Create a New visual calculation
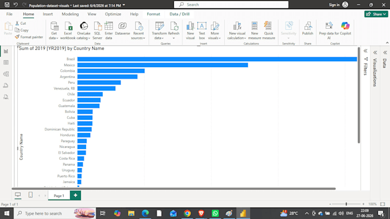 [237, 30]
